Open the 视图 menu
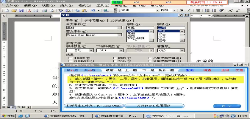The height and width of the screenshot is (119, 250). (48, 5)
